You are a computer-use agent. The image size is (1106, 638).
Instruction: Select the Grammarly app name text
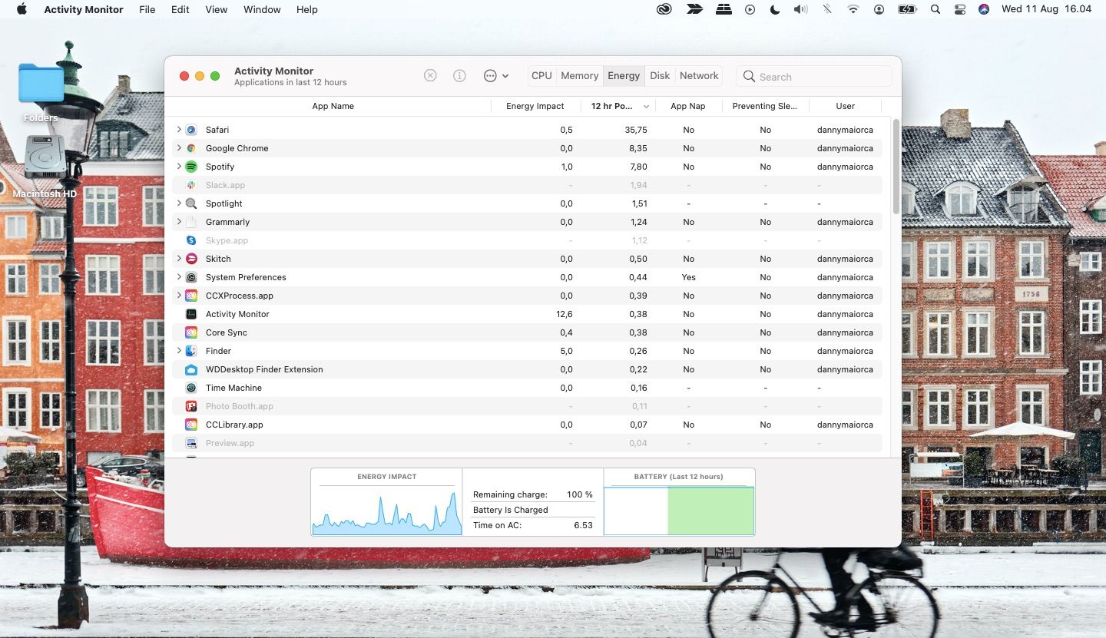227,222
